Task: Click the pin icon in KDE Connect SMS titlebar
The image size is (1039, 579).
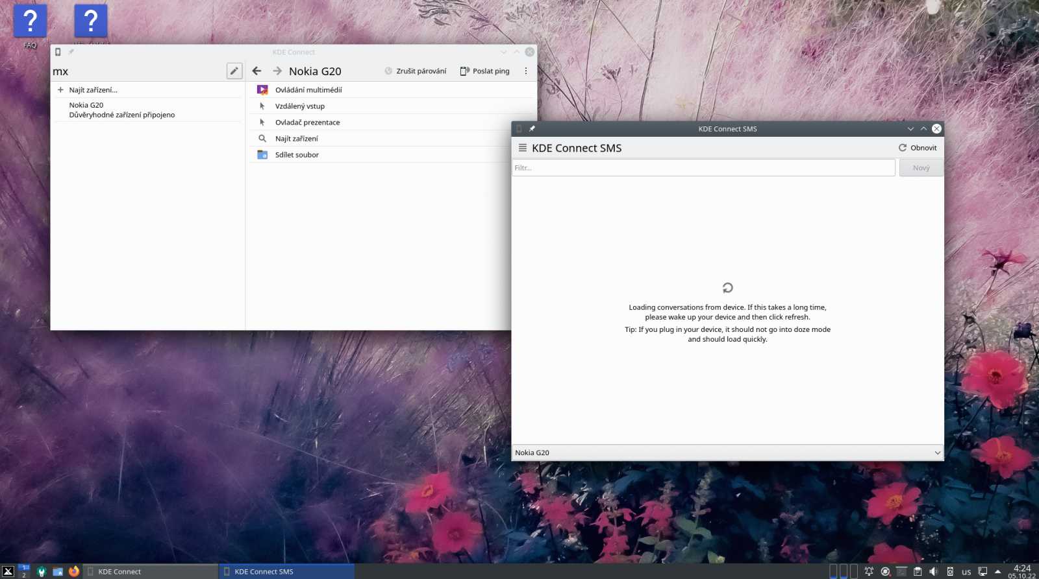Action: pyautogui.click(x=532, y=128)
